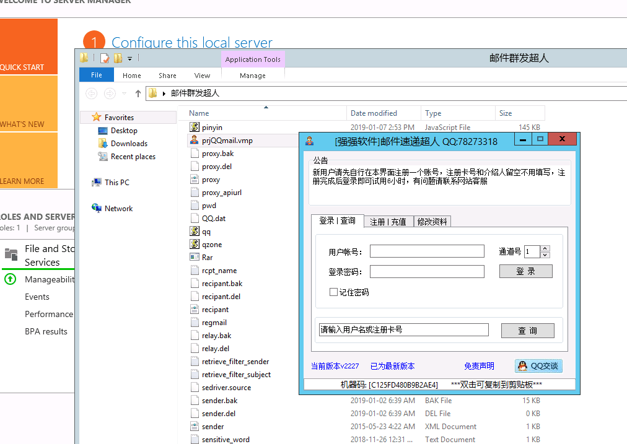Open Customize Quick Access Toolbar dropdown
627x444 pixels.
click(x=129, y=59)
